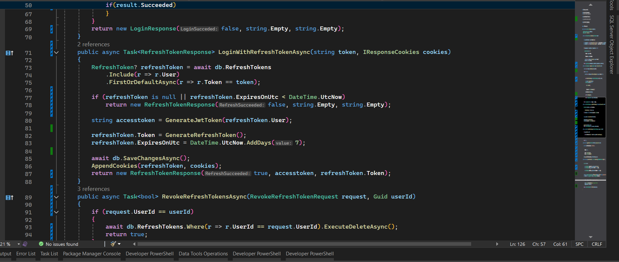Switch to the Task List tab

(49, 254)
